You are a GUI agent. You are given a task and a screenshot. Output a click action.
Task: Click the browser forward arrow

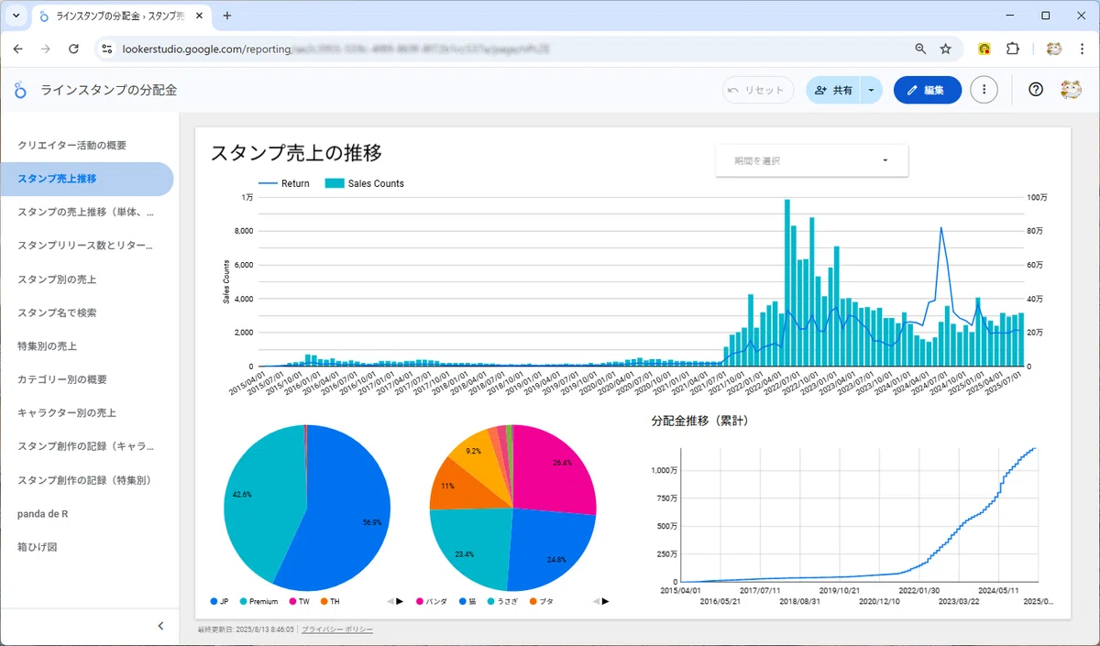(x=46, y=49)
